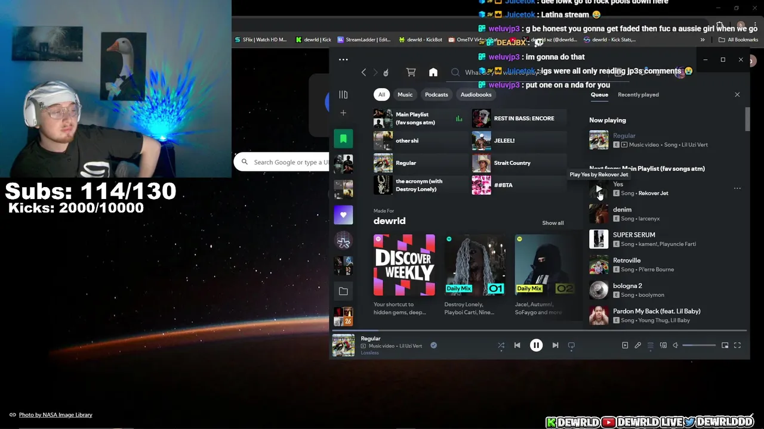
Task: Open the ##BTA tile
Action: pyautogui.click(x=519, y=185)
